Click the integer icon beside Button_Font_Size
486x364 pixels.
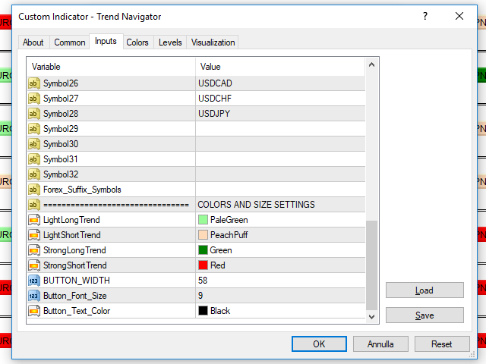[34, 296]
